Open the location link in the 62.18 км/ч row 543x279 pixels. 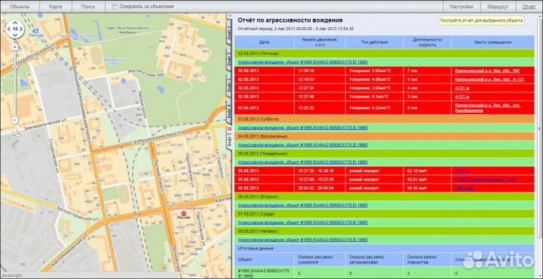coord(462,171)
